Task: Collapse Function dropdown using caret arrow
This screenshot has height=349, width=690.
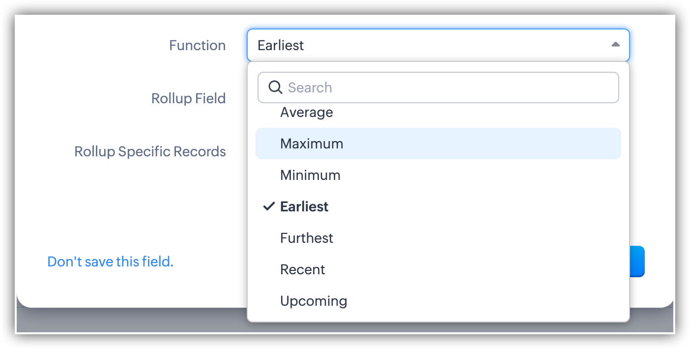Action: click(x=615, y=45)
